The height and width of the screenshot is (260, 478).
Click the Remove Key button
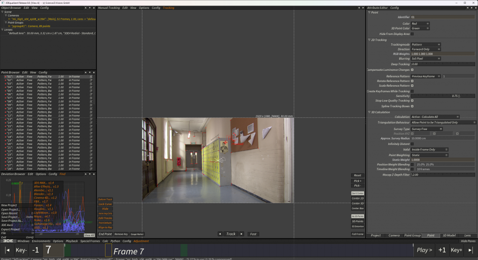coord(121,234)
